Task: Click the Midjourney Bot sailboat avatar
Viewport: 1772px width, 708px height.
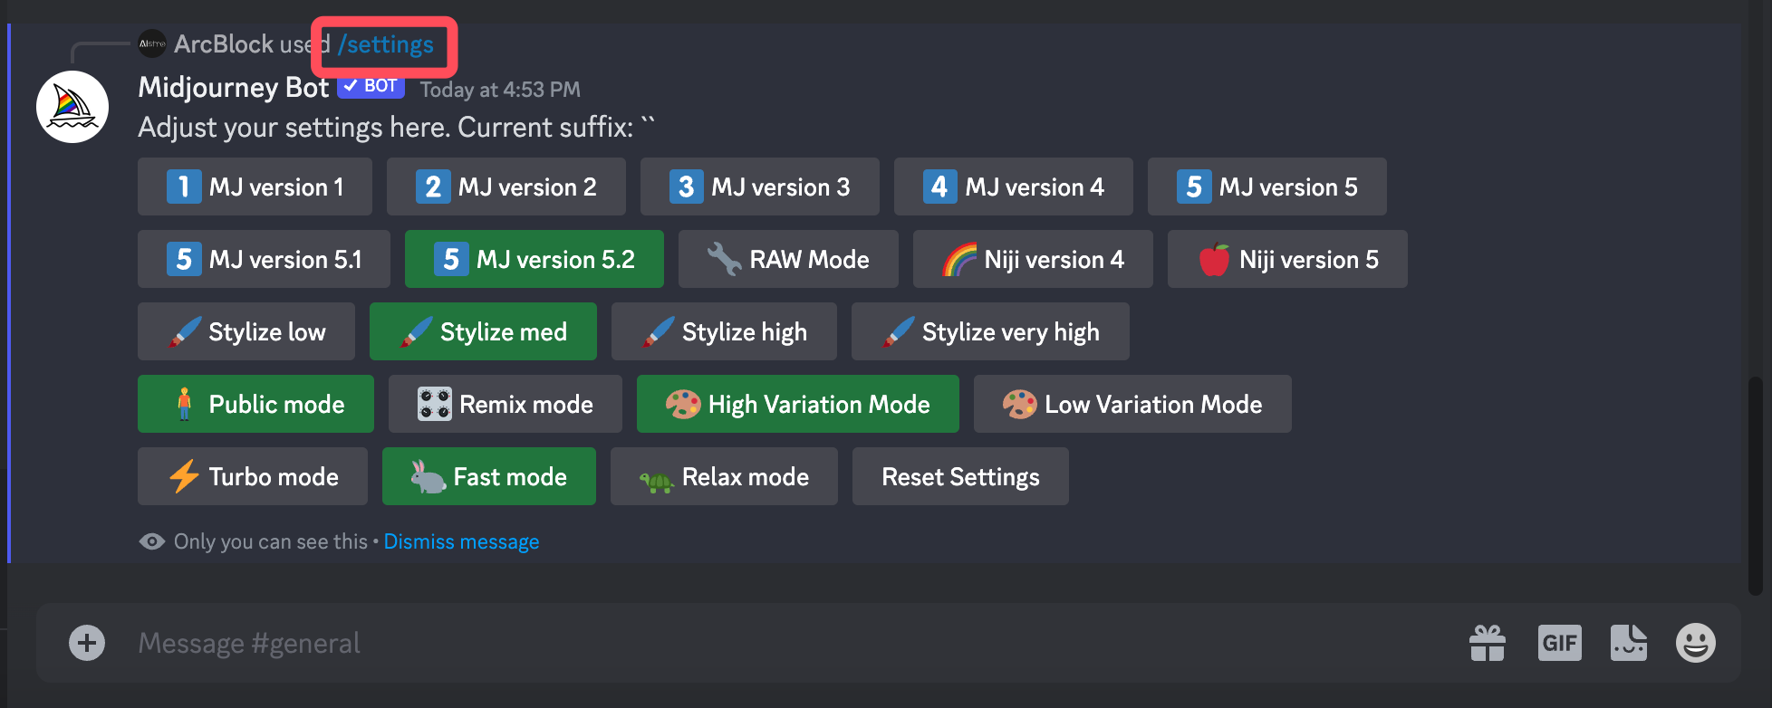Action: pos(72,107)
